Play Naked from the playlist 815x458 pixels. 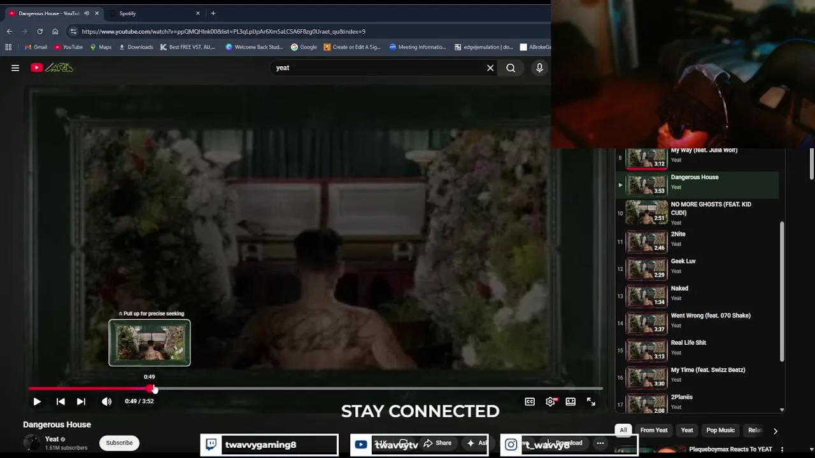tap(697, 295)
